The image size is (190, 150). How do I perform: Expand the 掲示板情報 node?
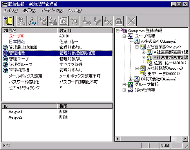point(124,90)
